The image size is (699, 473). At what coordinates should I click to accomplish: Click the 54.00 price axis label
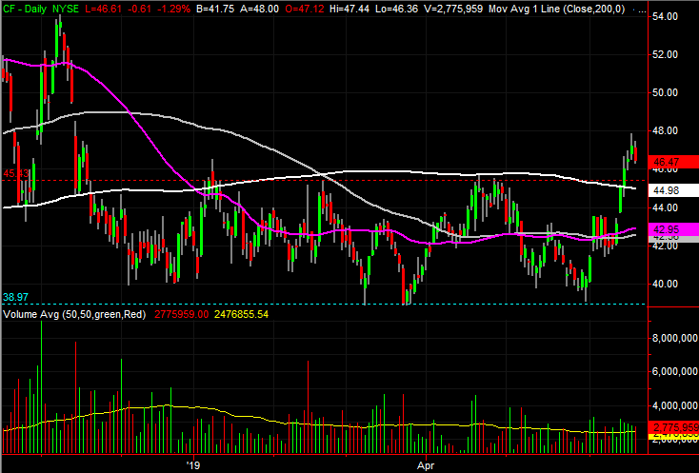point(665,16)
